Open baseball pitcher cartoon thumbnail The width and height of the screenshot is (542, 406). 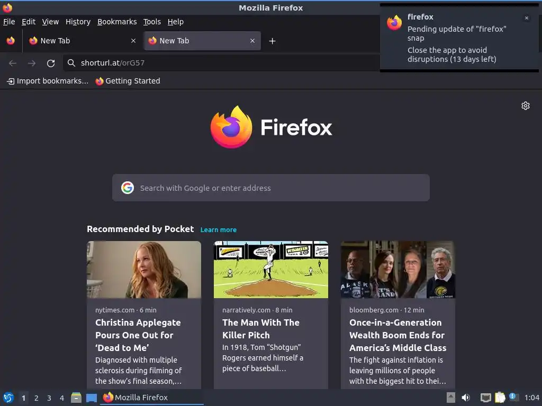point(271,270)
